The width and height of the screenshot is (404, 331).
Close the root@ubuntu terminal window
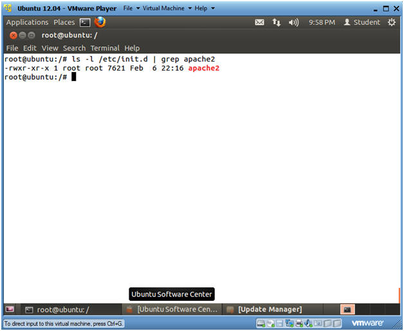coord(13,35)
